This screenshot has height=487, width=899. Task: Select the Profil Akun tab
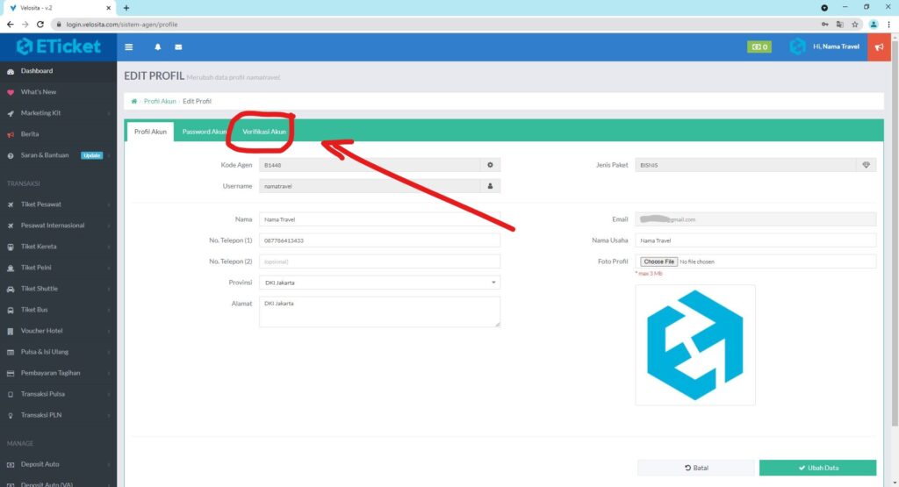click(150, 132)
